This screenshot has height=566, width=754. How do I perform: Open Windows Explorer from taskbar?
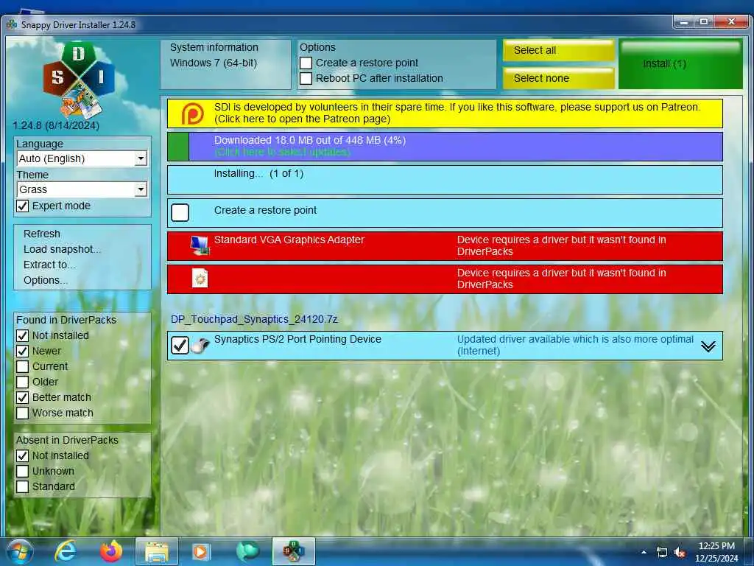click(x=157, y=551)
